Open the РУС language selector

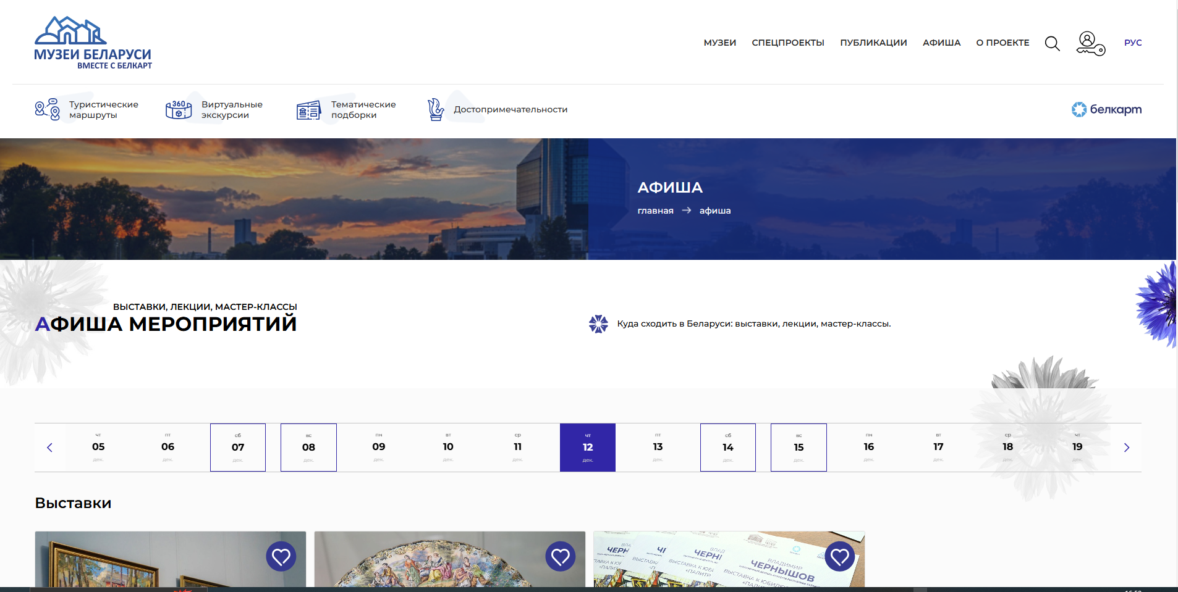coord(1133,43)
